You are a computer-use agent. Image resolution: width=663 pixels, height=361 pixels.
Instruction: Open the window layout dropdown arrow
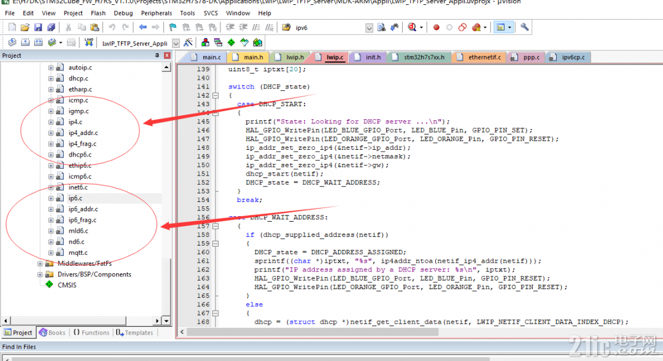(x=510, y=28)
